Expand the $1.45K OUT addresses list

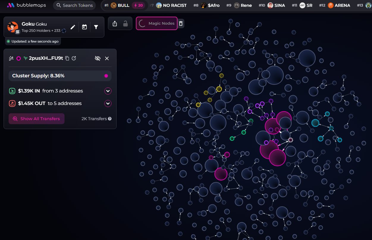pyautogui.click(x=108, y=103)
